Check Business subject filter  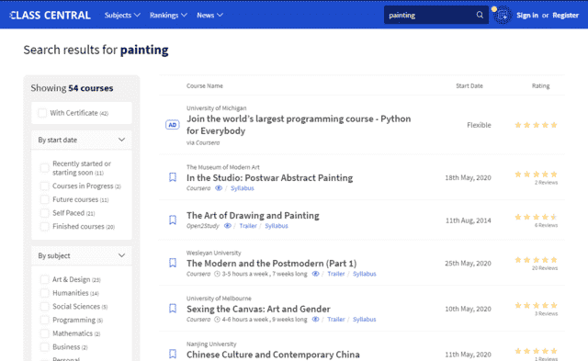(x=45, y=347)
